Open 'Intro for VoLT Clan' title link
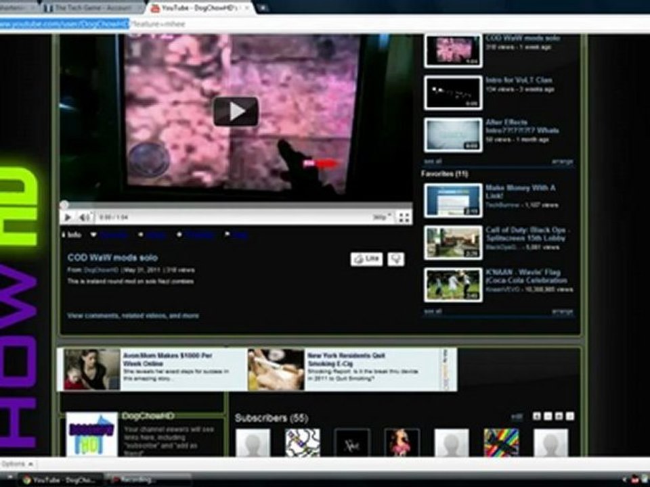The image size is (650, 487). tap(519, 80)
